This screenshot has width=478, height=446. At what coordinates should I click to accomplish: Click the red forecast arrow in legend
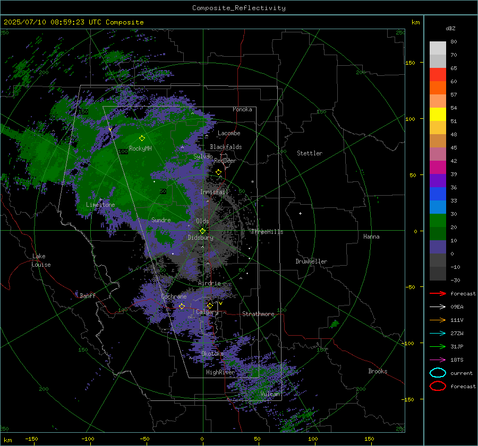438,293
